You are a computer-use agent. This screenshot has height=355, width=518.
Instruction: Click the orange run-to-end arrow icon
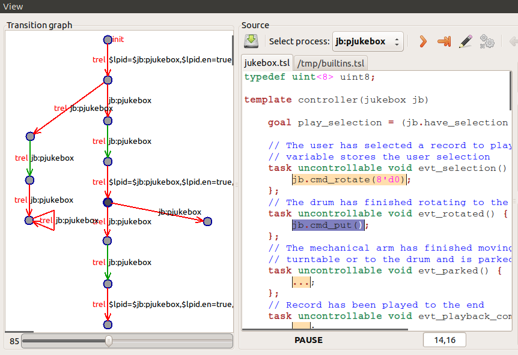pos(444,41)
